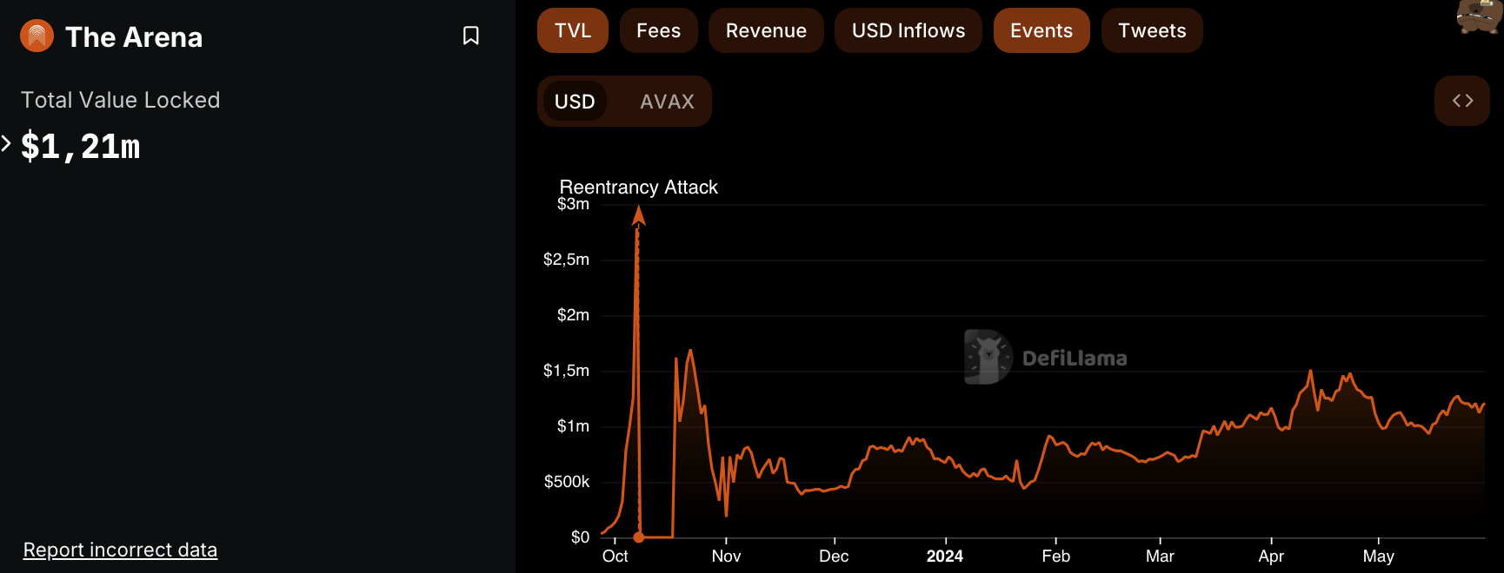Open the embed chart code icon
Screen dimensions: 1504x573
click(1461, 101)
